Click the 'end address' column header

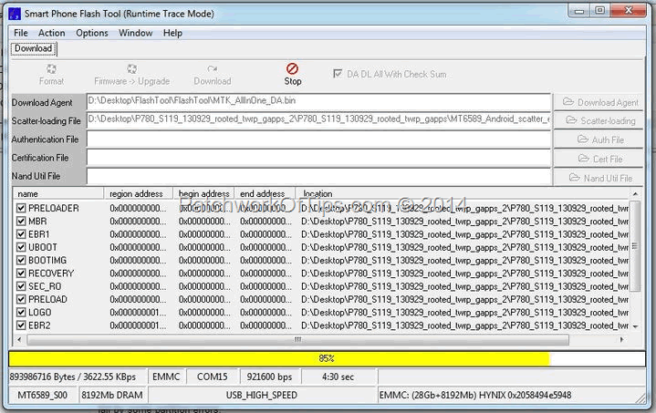tap(265, 193)
